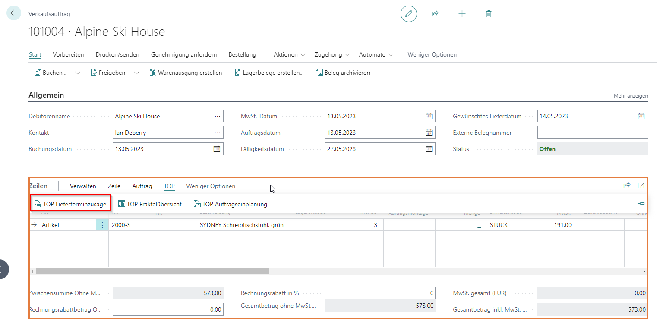Click the Externe Belegnummer input field
Image resolution: width=657 pixels, height=325 pixels.
tap(592, 133)
